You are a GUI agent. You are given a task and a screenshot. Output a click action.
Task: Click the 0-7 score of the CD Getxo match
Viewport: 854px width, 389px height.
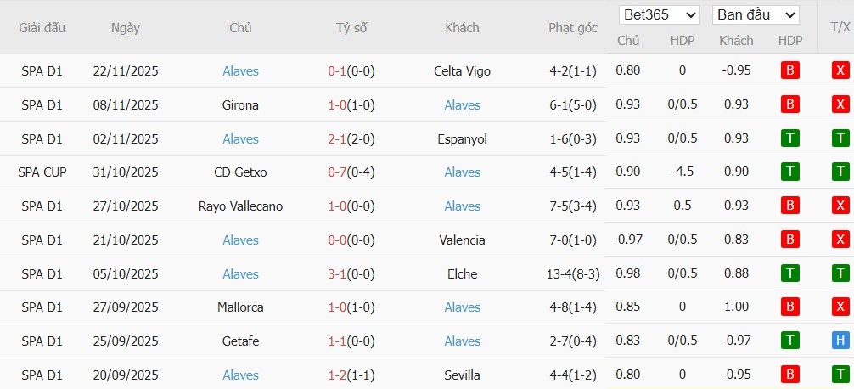[338, 172]
